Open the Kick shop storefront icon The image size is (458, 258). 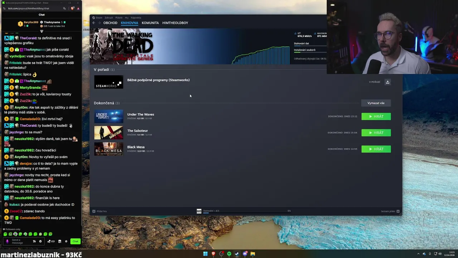(60, 242)
